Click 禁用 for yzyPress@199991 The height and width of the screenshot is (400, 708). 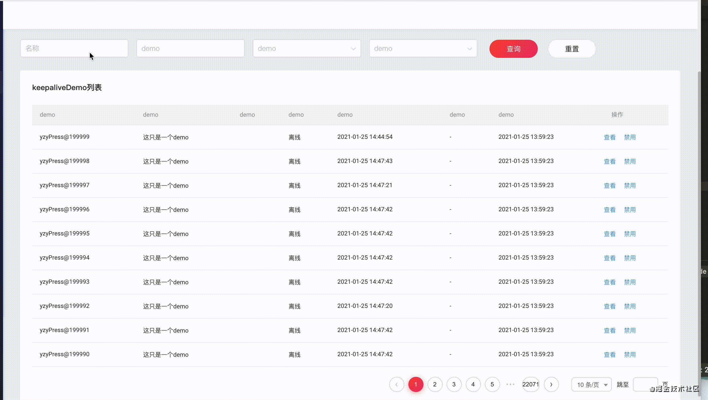point(630,331)
